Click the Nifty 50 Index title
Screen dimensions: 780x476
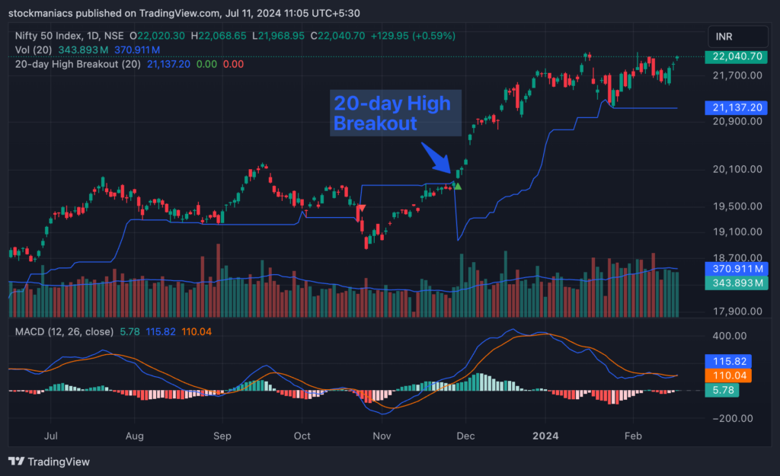click(69, 36)
